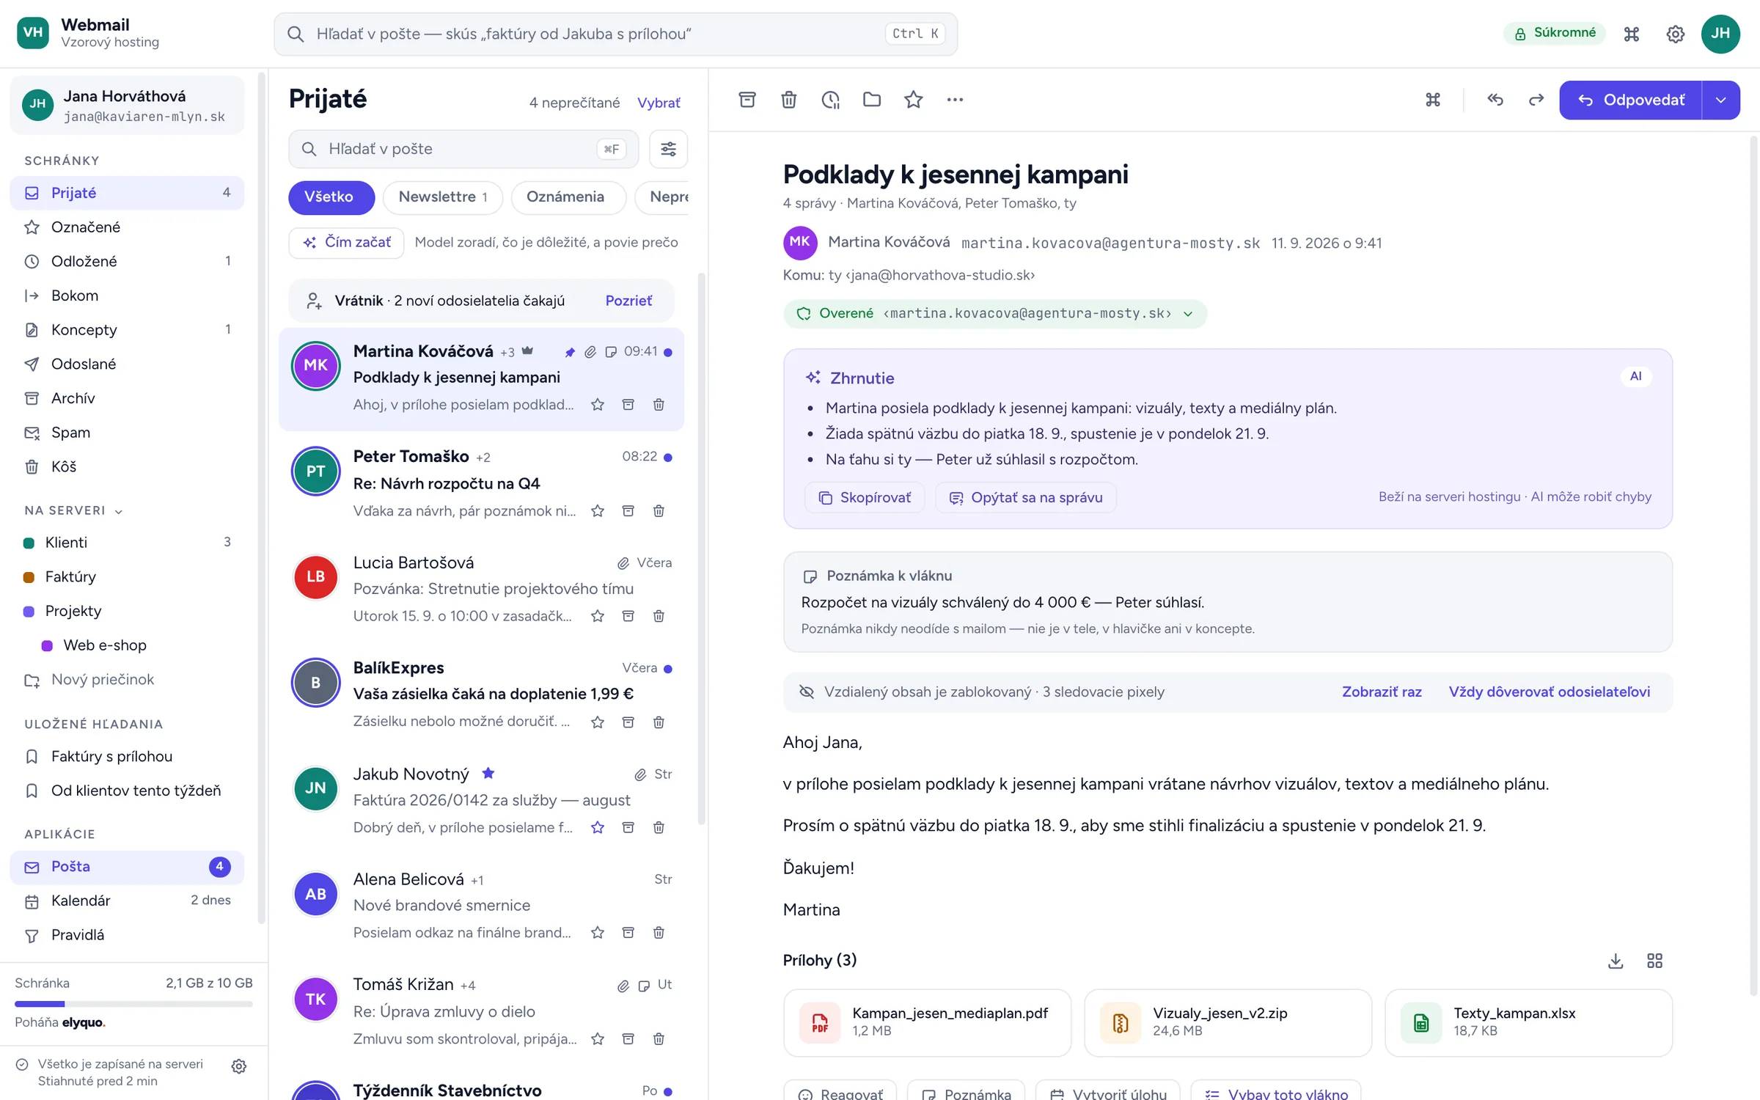Click Skopírovať in the summary card
Screen dimensions: 1760x1100
[x=865, y=497]
